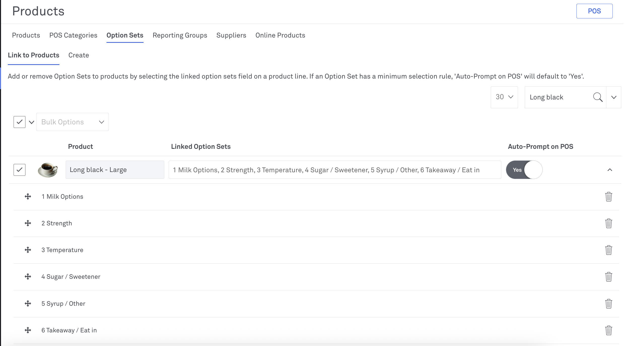Switch off Auto-Prompt on POS toggle
626x346 pixels.
coord(524,170)
